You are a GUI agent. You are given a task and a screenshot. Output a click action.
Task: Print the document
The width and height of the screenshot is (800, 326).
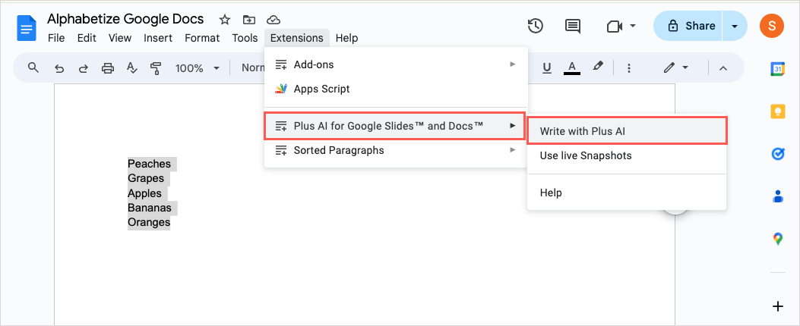click(x=108, y=67)
